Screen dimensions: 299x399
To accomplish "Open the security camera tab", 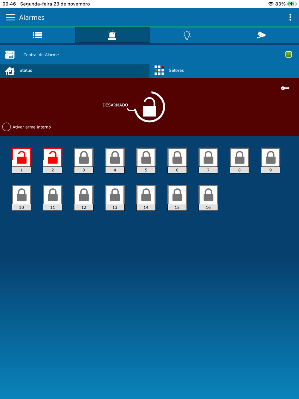I will click(x=261, y=35).
